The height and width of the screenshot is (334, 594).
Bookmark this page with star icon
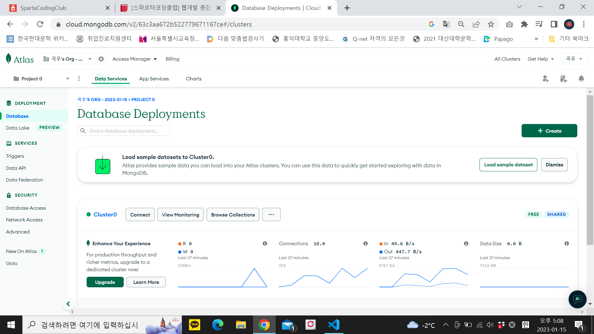point(491,24)
